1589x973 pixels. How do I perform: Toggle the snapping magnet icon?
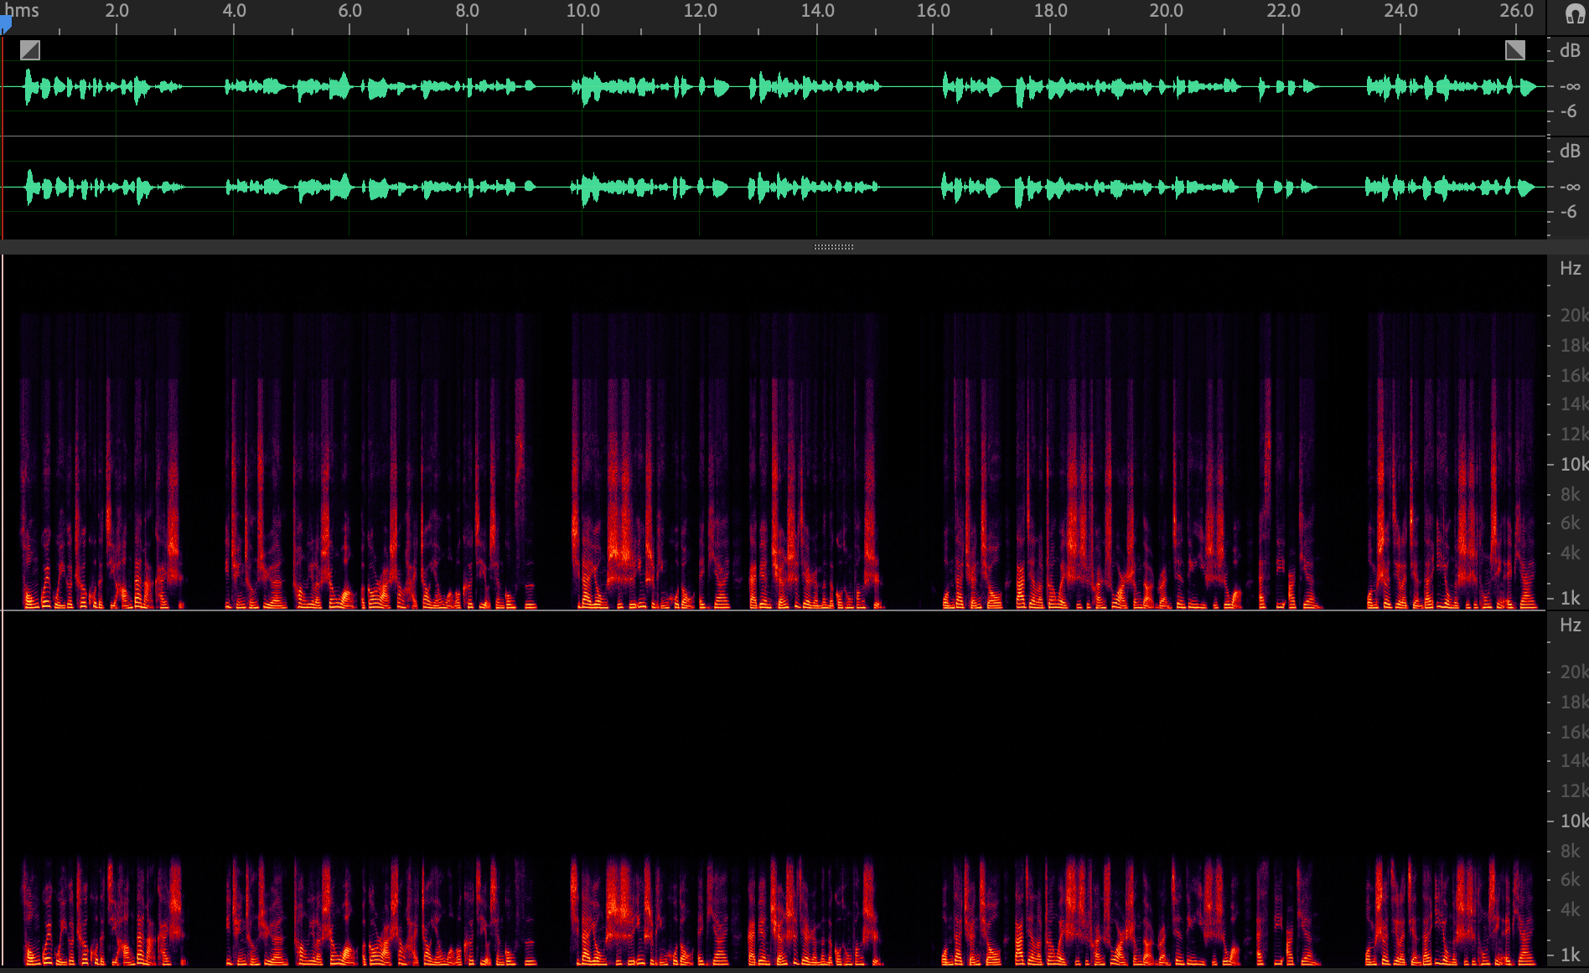[x=1574, y=14]
